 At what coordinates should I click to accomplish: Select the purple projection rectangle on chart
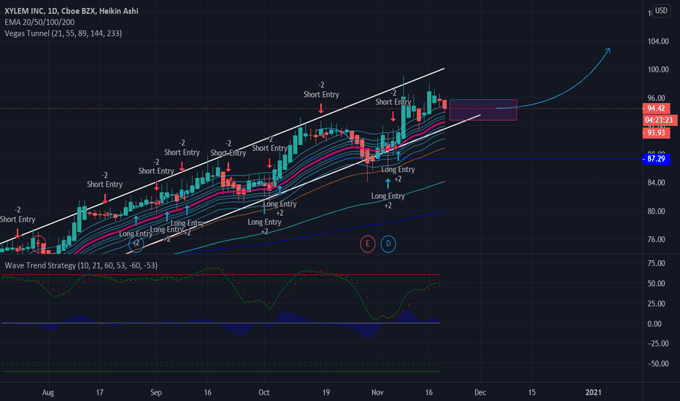[x=483, y=109]
